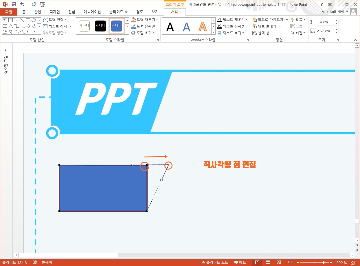Viewport: 360px width, 266px height.
Task: Click the zoom slider handle
Action: pyautogui.click(x=324, y=263)
